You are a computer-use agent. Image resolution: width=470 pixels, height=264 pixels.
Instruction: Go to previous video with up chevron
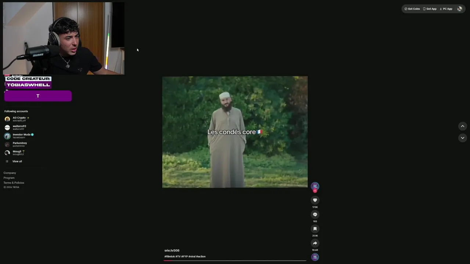462,126
